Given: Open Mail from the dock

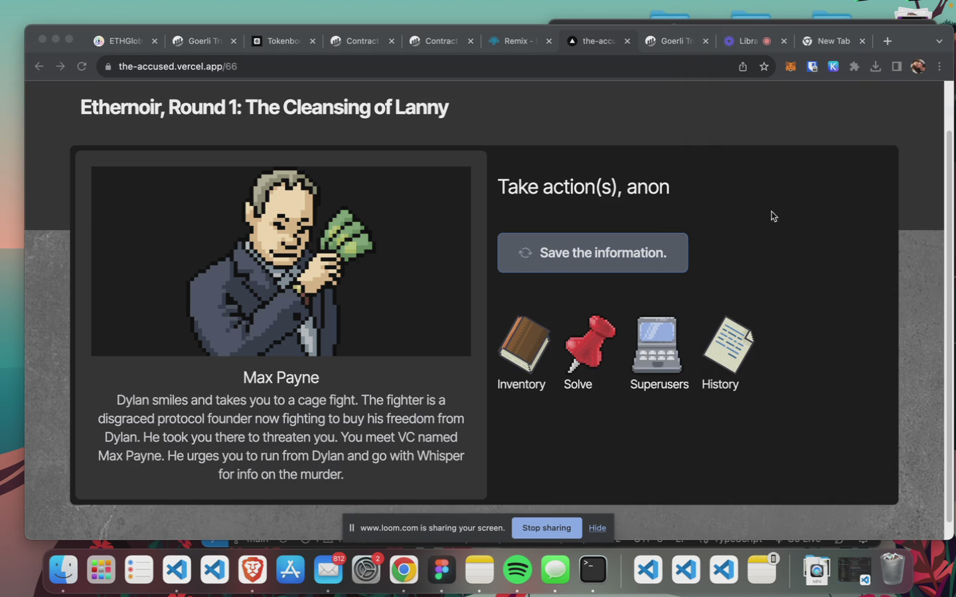Looking at the screenshot, I should 328,570.
